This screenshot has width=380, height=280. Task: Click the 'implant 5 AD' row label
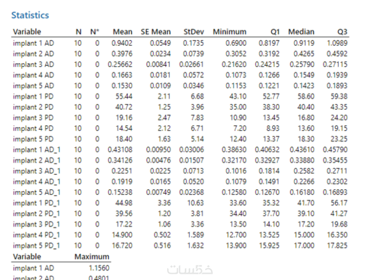(x=33, y=86)
